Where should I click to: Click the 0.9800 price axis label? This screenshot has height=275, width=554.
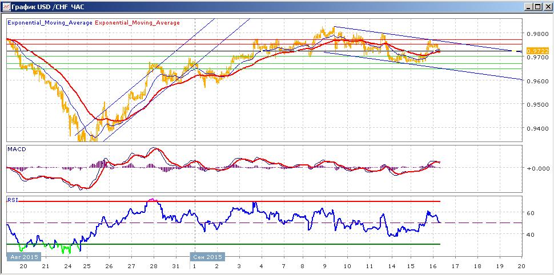[x=537, y=34]
